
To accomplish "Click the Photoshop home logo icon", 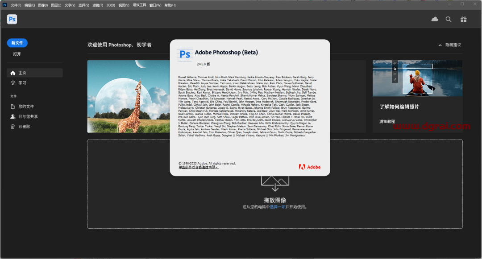I will point(12,19).
